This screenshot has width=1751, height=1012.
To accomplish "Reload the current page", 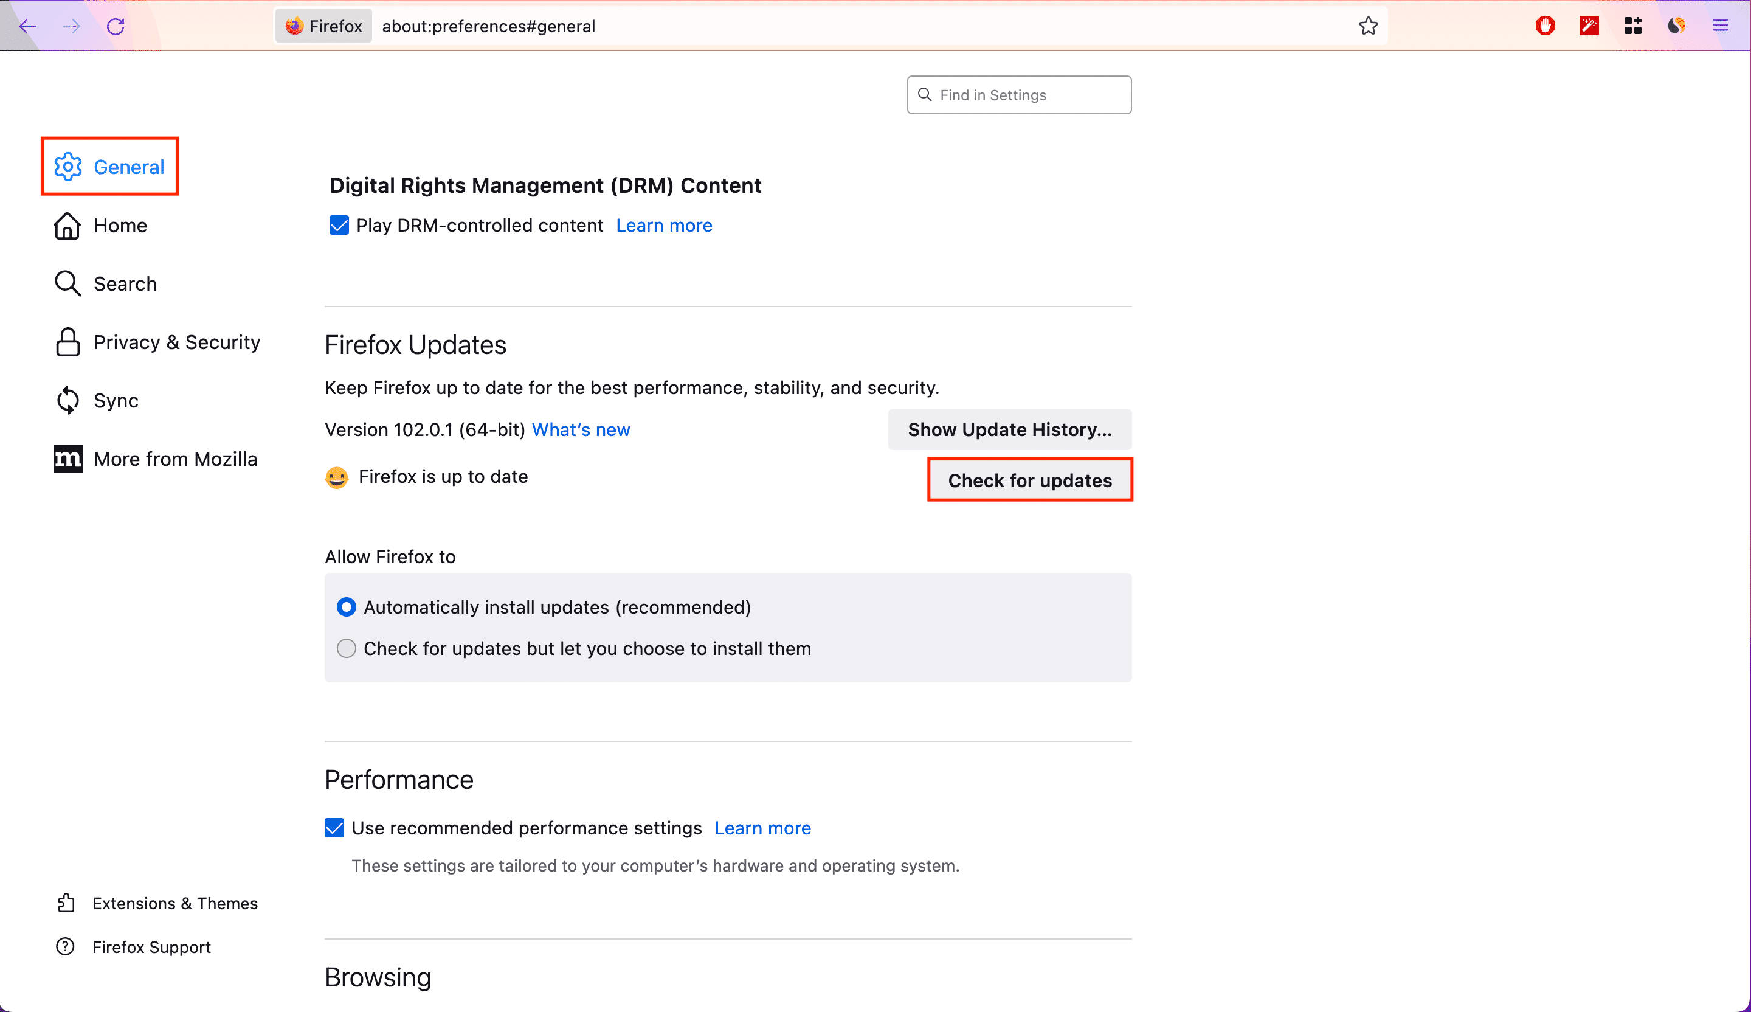I will click(116, 26).
